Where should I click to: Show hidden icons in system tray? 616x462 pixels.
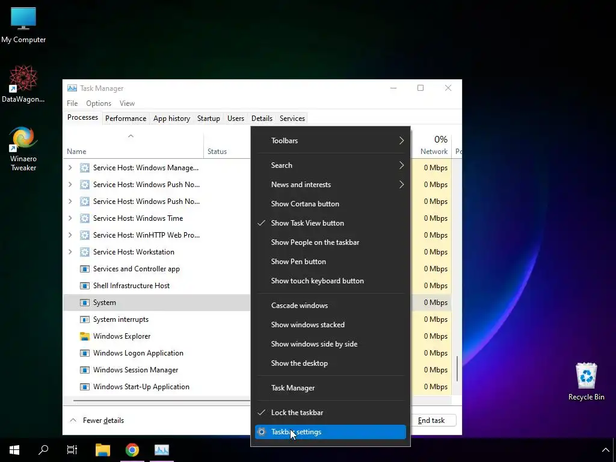pyautogui.click(x=605, y=450)
